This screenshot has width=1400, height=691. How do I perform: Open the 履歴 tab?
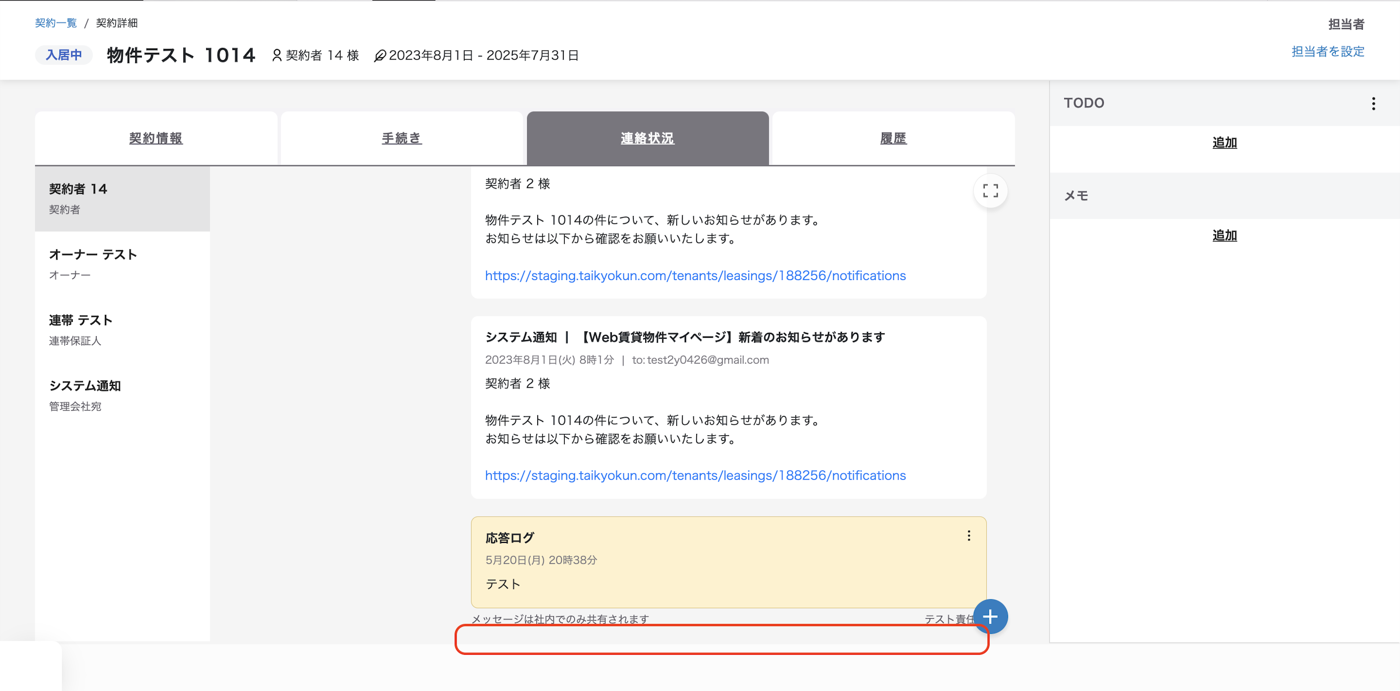[893, 138]
